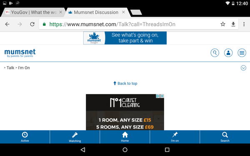Open the Active threads tab
The width and height of the screenshot is (250, 156).
point(25,137)
